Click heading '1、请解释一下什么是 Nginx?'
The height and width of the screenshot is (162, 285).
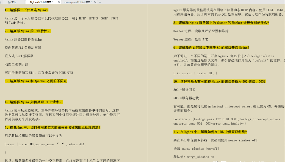click(27, 10)
